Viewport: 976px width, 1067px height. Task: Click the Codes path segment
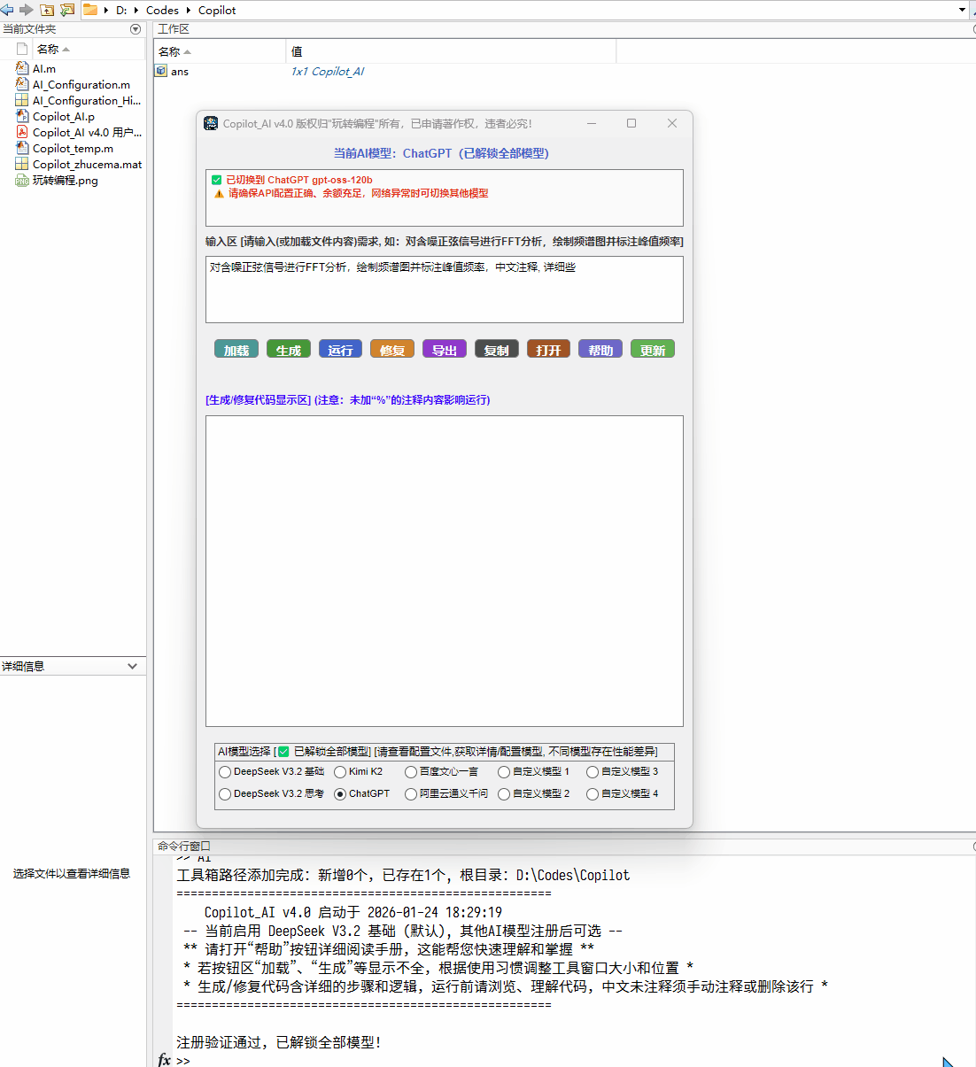pyautogui.click(x=163, y=10)
